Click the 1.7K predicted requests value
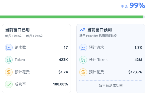Viewport: 152px width, 97px height. pos(138,47)
